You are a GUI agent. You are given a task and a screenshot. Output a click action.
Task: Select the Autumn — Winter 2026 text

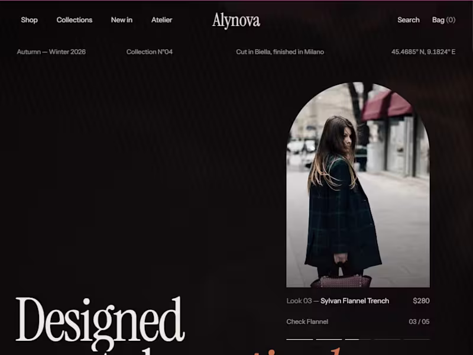(51, 52)
